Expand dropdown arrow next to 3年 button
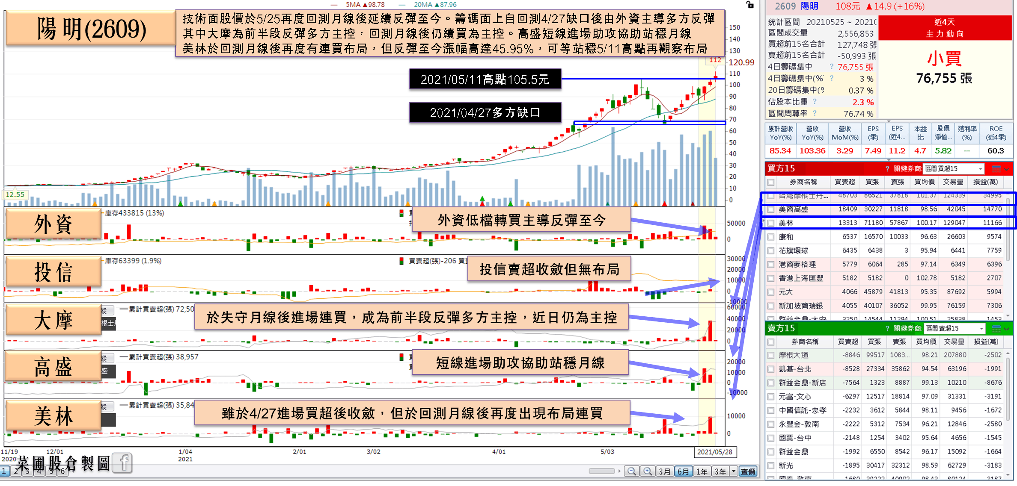The width and height of the screenshot is (1017, 486). [734, 471]
